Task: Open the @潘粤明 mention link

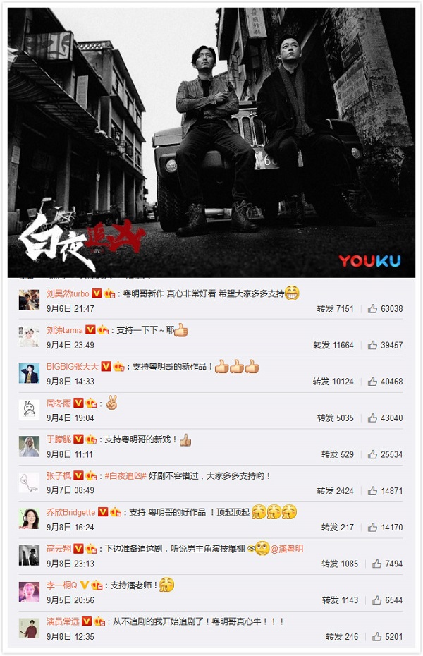Action: pyautogui.click(x=287, y=549)
